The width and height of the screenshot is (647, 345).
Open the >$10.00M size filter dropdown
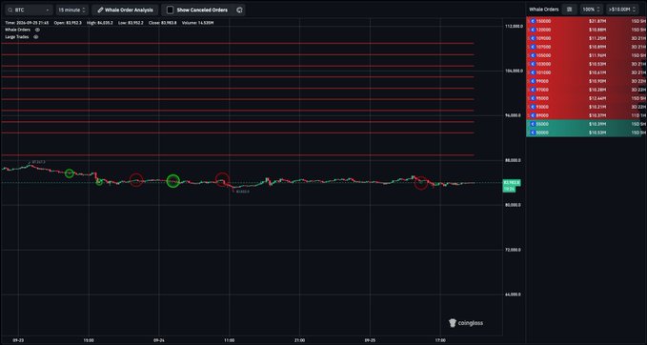click(622, 10)
